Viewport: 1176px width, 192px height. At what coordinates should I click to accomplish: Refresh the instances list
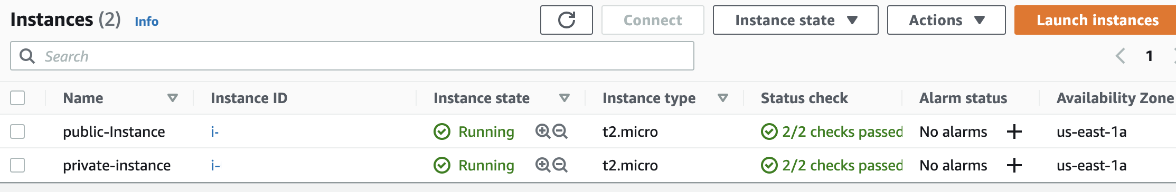[x=566, y=20]
